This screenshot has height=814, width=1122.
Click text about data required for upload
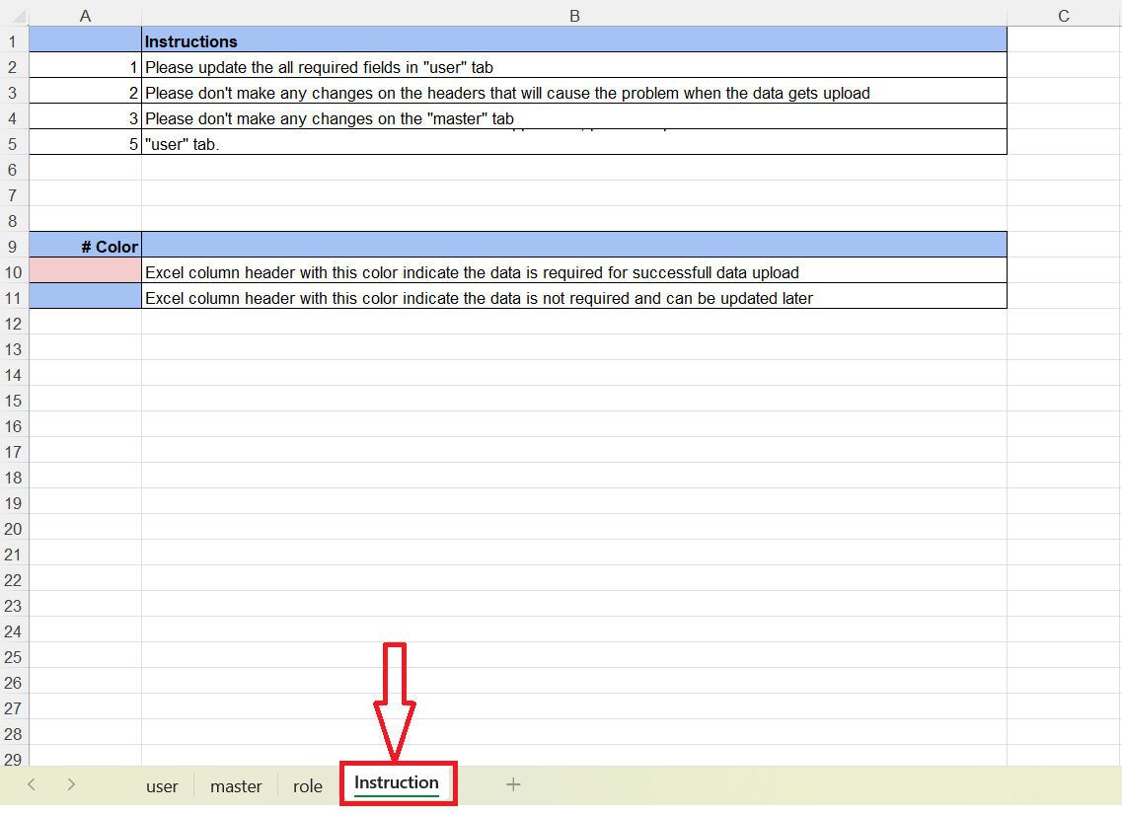pos(473,272)
